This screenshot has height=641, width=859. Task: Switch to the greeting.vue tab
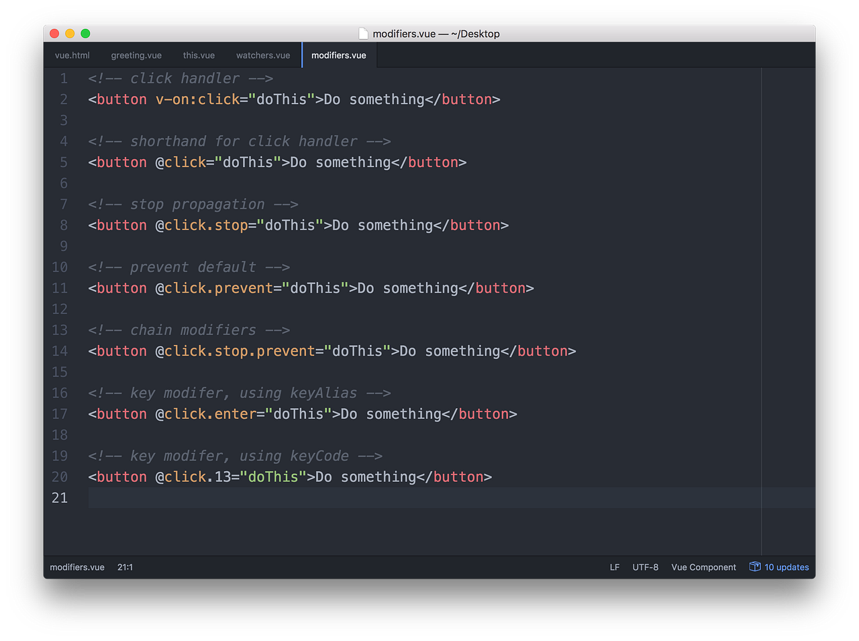136,55
